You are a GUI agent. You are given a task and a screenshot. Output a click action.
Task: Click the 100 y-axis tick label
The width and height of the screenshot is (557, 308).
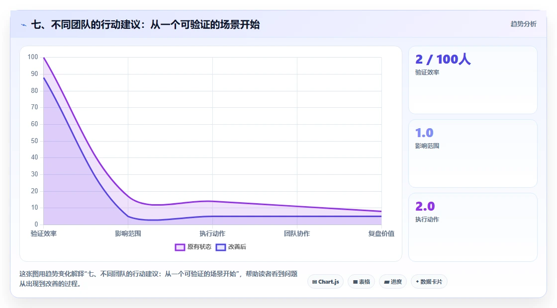click(33, 57)
